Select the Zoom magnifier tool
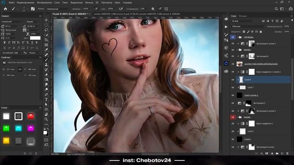Screen dimensions: 294x165 [46, 119]
